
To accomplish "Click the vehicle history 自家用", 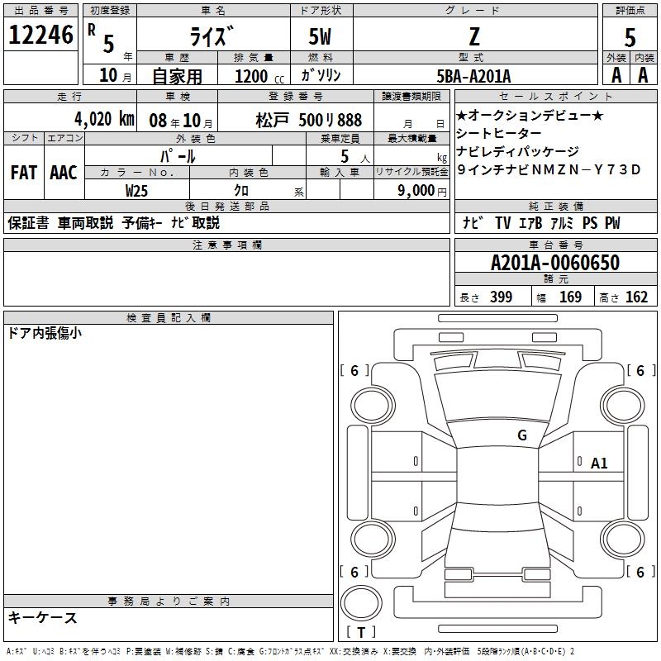I will (177, 76).
